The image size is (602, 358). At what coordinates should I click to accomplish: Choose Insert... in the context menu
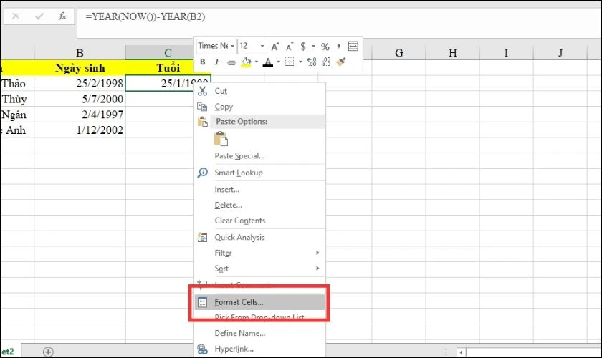point(259,190)
